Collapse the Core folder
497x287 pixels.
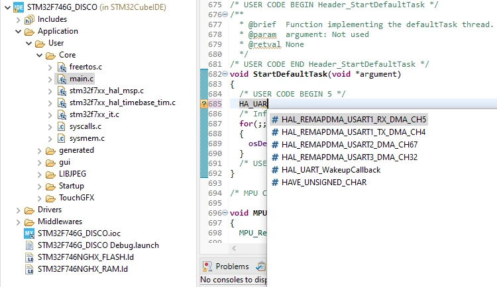(x=39, y=56)
